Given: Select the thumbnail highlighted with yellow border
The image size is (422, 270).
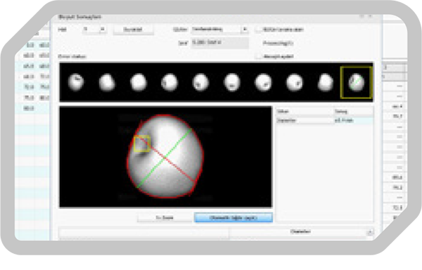Looking at the screenshot, I should [357, 82].
